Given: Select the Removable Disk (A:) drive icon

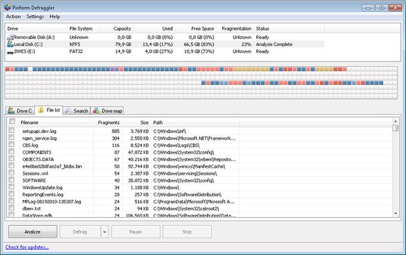Looking at the screenshot, I should tap(10, 37).
